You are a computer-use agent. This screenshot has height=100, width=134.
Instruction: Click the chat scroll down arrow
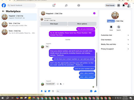coord(96,87)
